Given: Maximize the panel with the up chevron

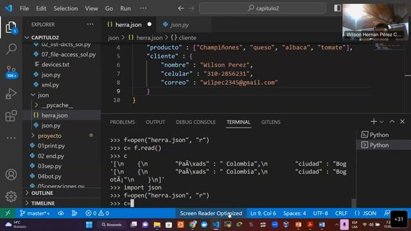Looking at the screenshot, I should 392,121.
